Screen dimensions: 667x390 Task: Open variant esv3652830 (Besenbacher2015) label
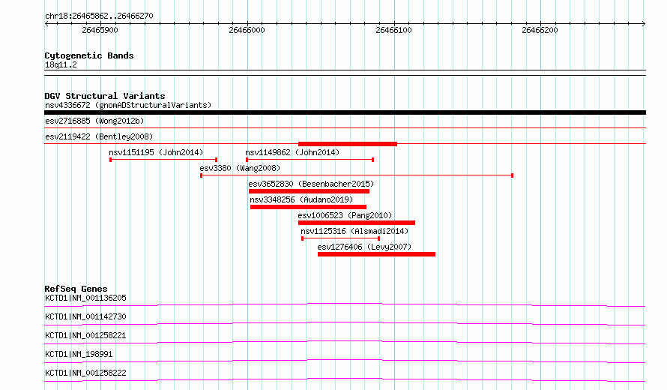tap(311, 184)
